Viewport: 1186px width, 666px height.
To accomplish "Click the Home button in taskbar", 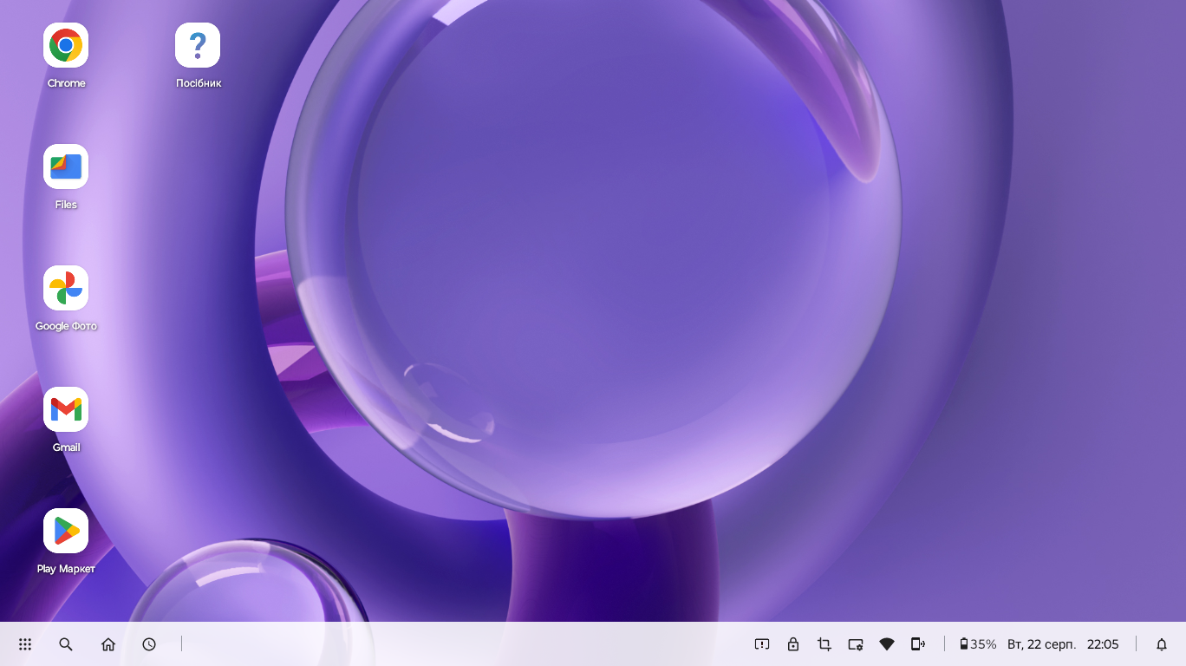I will [108, 644].
